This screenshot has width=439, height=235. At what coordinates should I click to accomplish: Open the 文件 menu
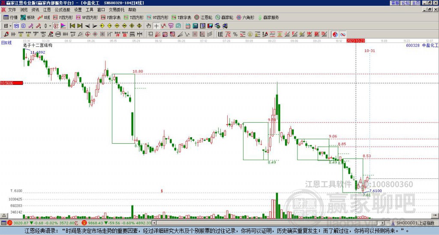12,10
